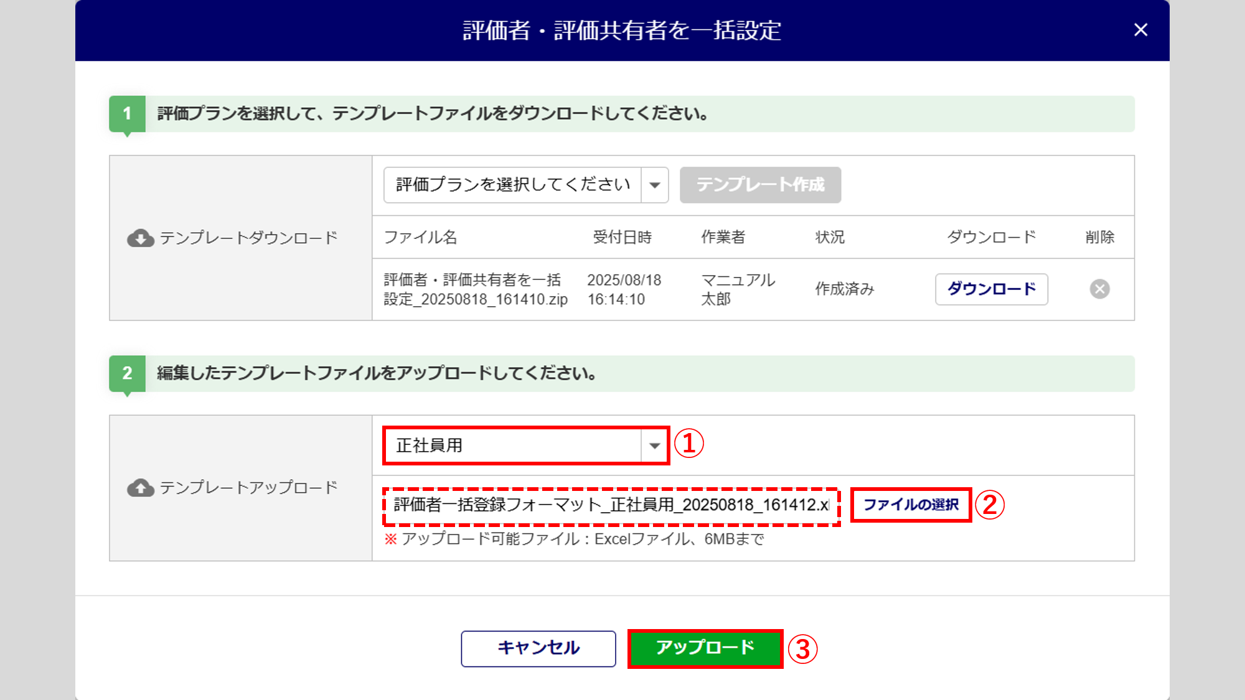This screenshot has height=700, width=1245.
Task: Click the zip file name in table
Action: click(475, 289)
